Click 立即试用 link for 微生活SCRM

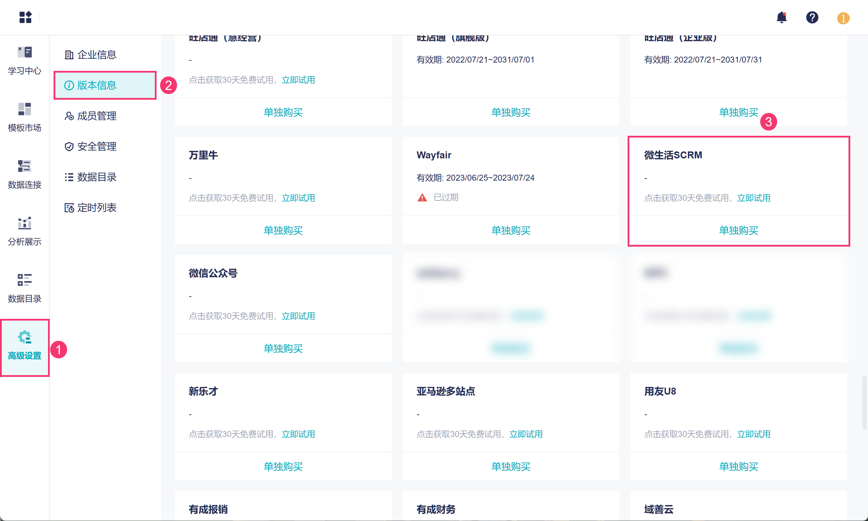click(754, 198)
